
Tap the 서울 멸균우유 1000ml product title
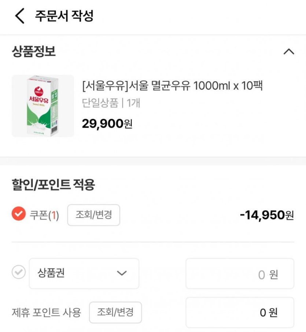[173, 86]
